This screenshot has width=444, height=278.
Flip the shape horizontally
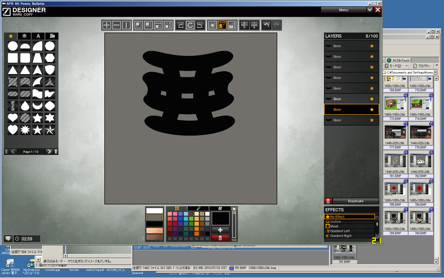pos(244,25)
